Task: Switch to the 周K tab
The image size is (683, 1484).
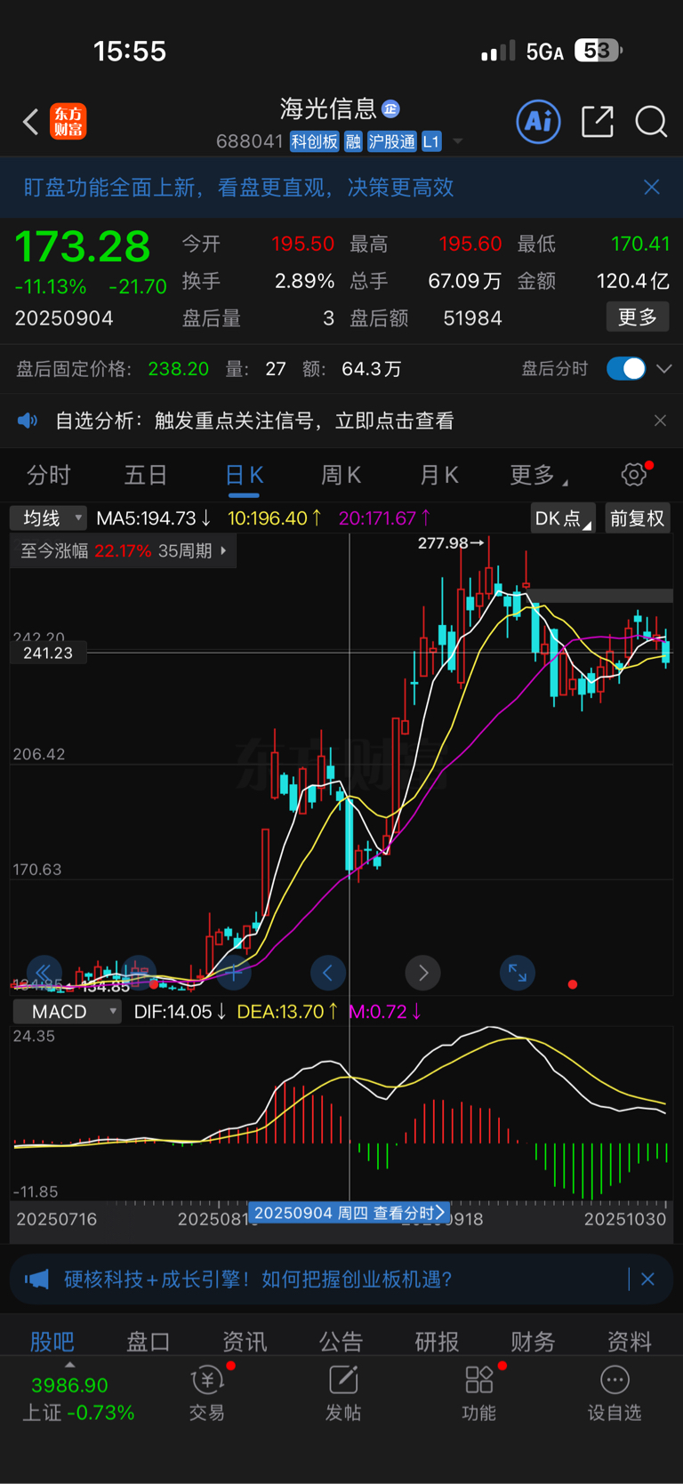Action: click(341, 475)
